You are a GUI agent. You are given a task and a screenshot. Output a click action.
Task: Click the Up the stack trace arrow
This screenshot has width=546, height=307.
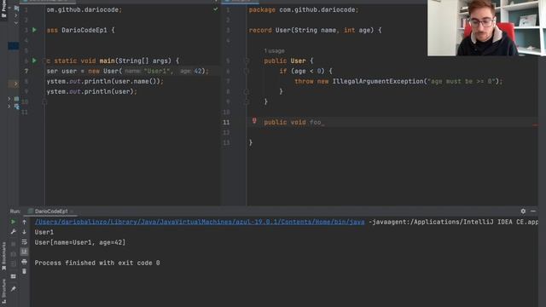(x=24, y=222)
